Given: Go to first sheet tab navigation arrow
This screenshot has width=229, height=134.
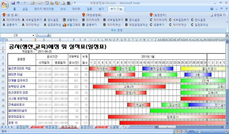Looking at the screenshot, I should pos(2,127).
